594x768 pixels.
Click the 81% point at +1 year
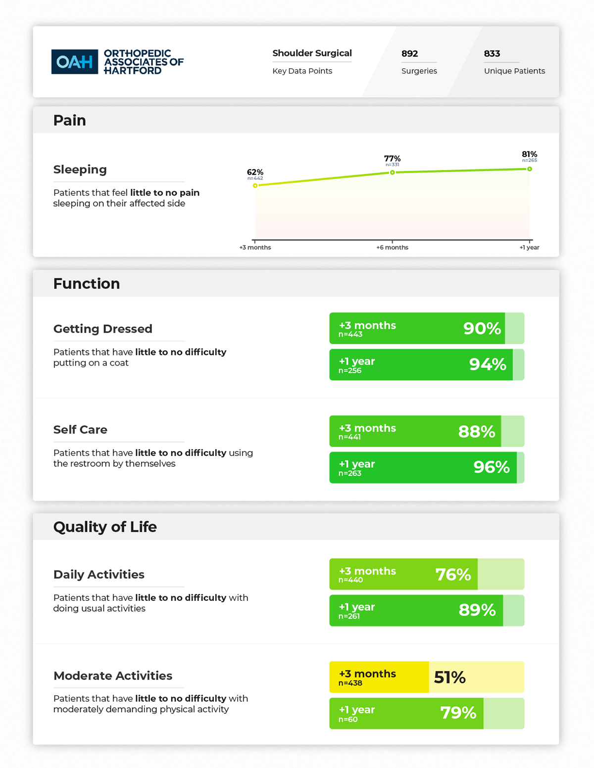(x=529, y=169)
